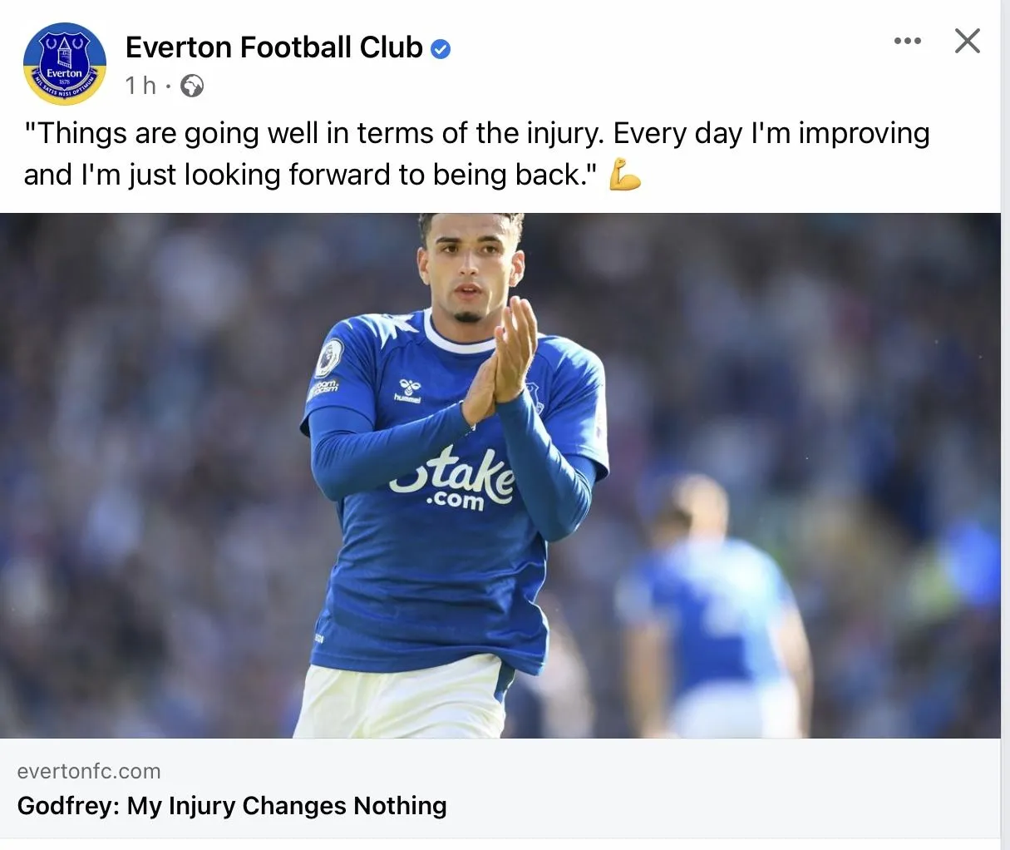
Task: Click the Everton crest profile picture
Action: tap(65, 64)
